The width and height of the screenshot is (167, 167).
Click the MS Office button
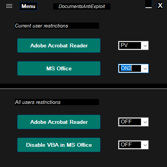[59, 68]
